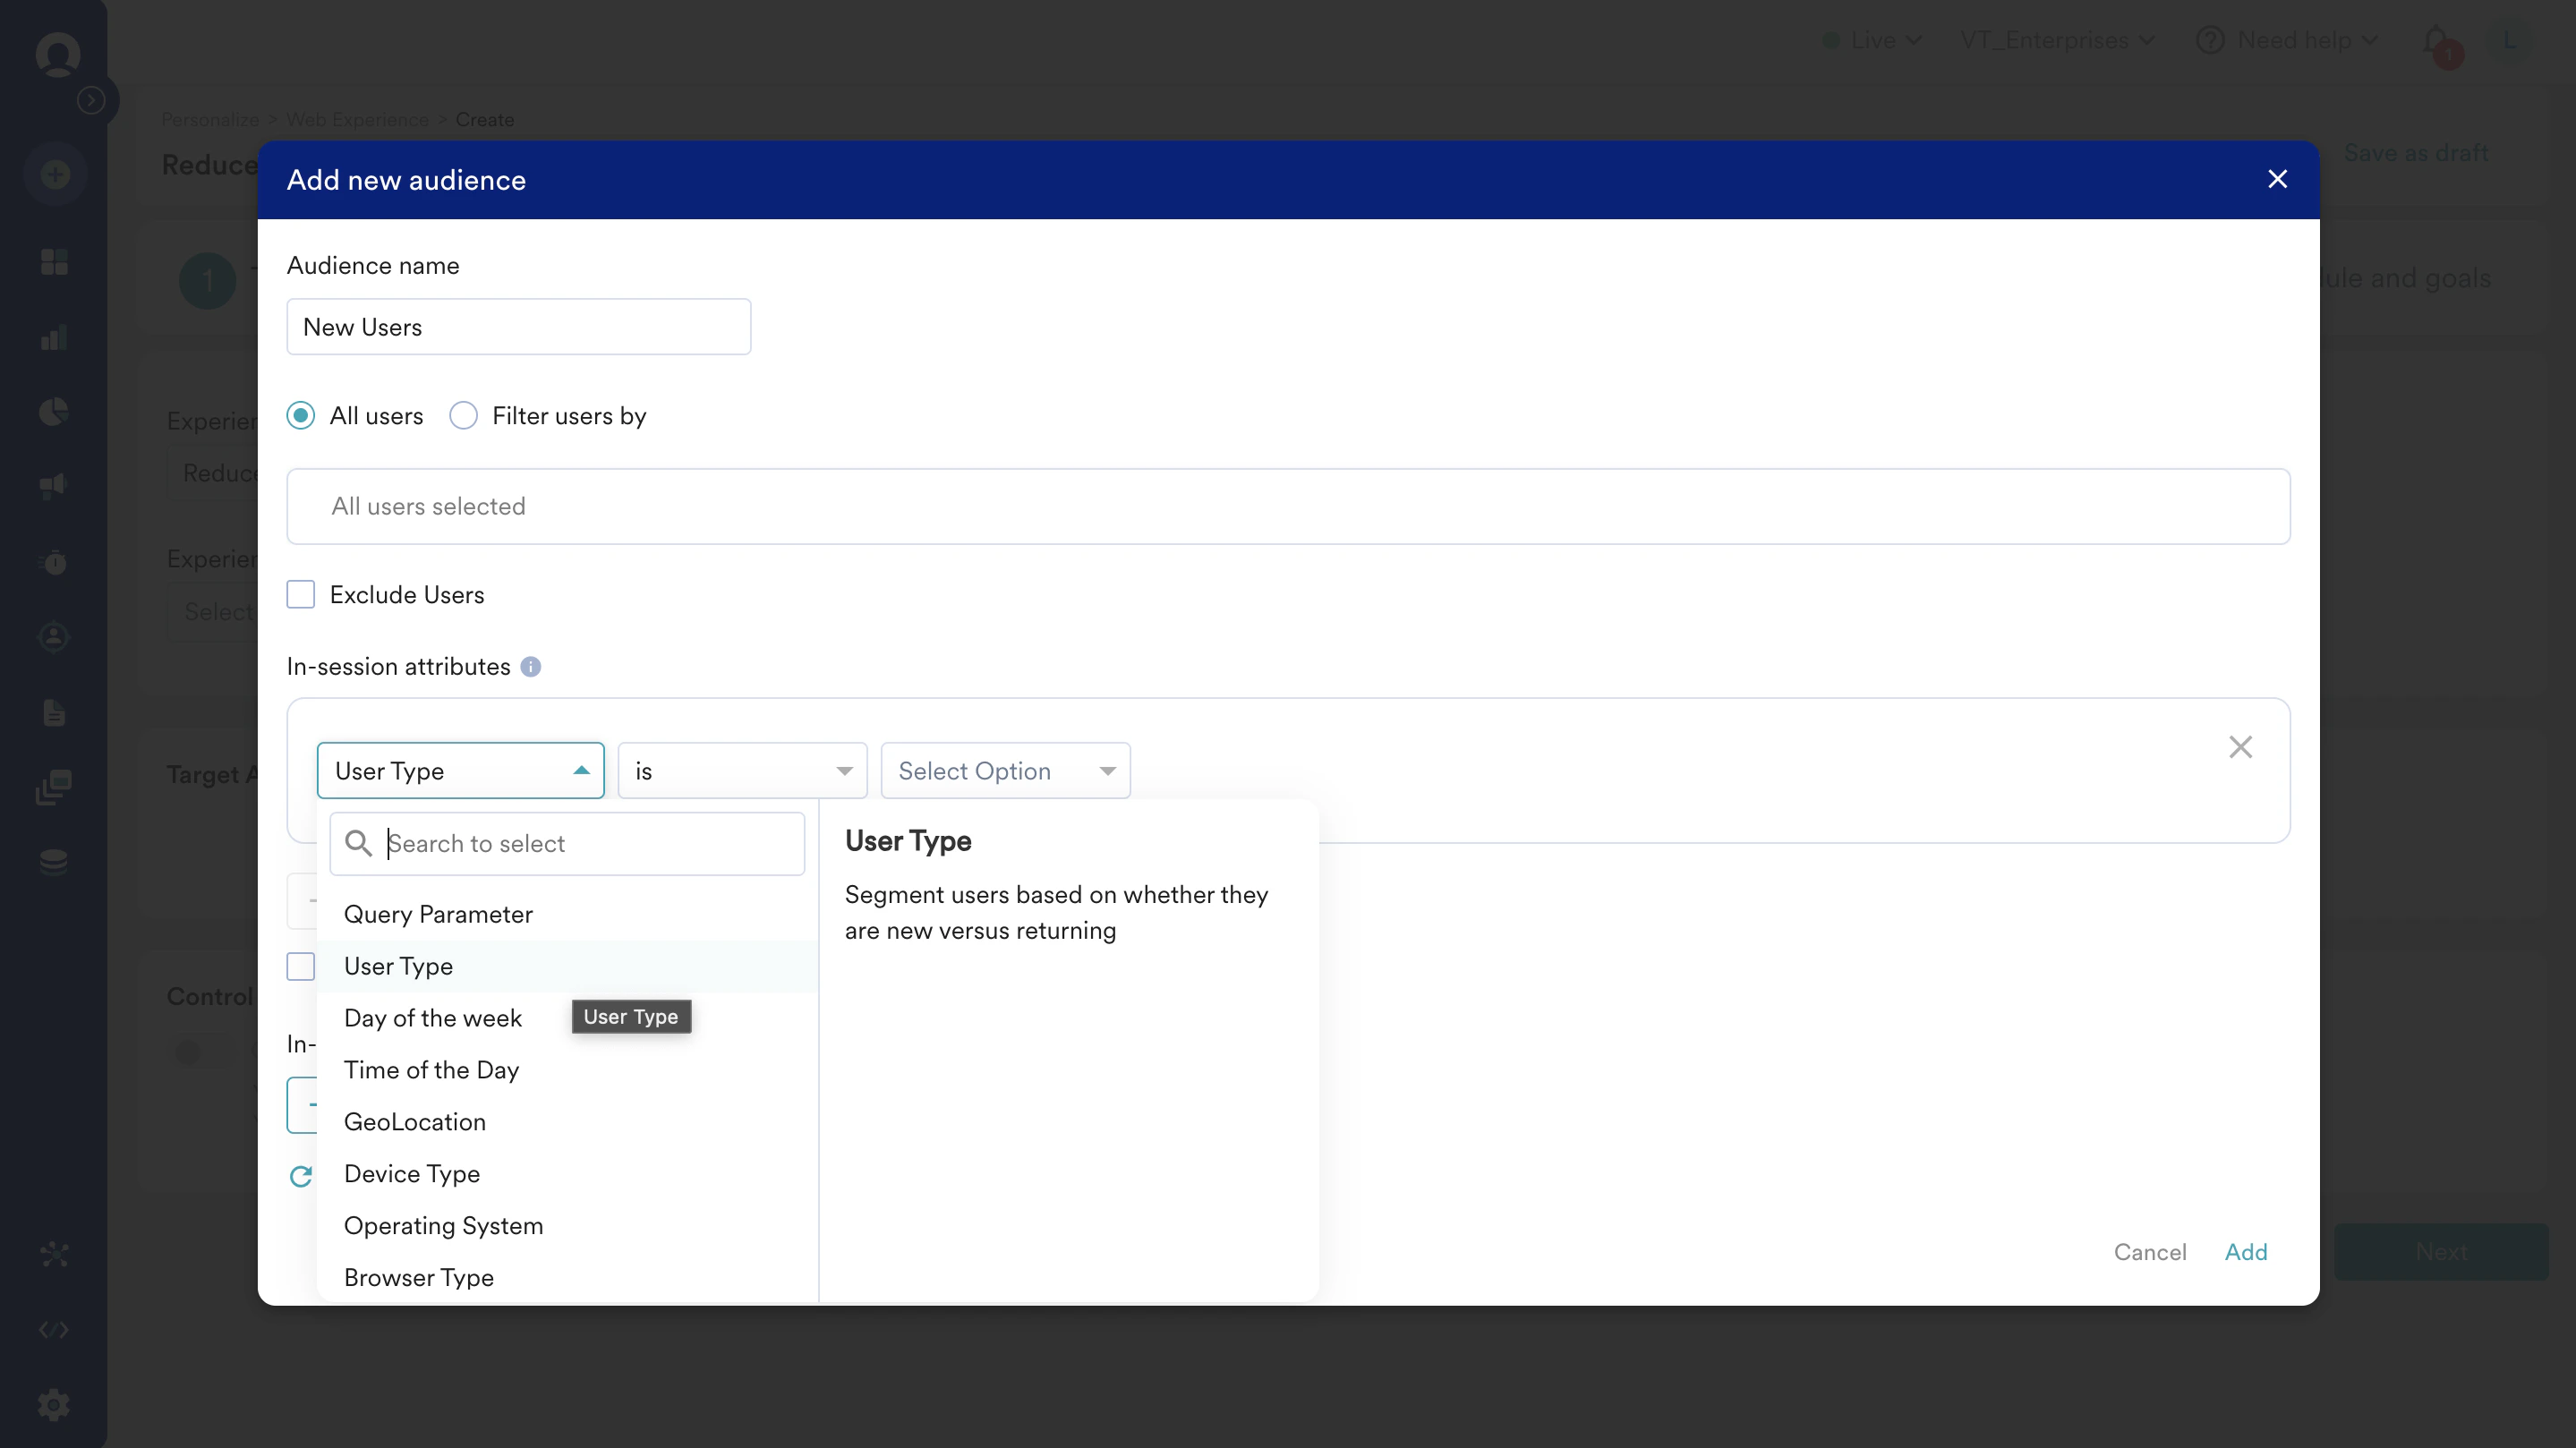This screenshot has height=1448, width=2576.
Task: Open the dashboard grid sidebar icon
Action: pos(54,262)
